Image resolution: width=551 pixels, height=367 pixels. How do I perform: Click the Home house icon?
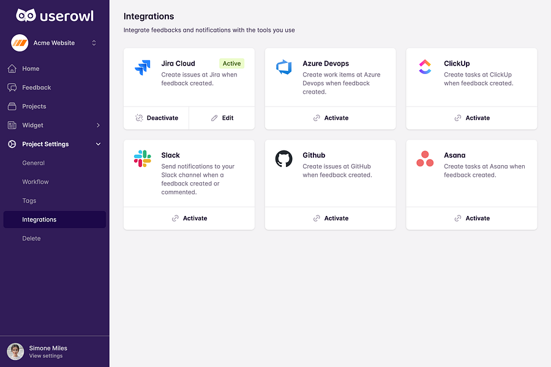click(12, 69)
